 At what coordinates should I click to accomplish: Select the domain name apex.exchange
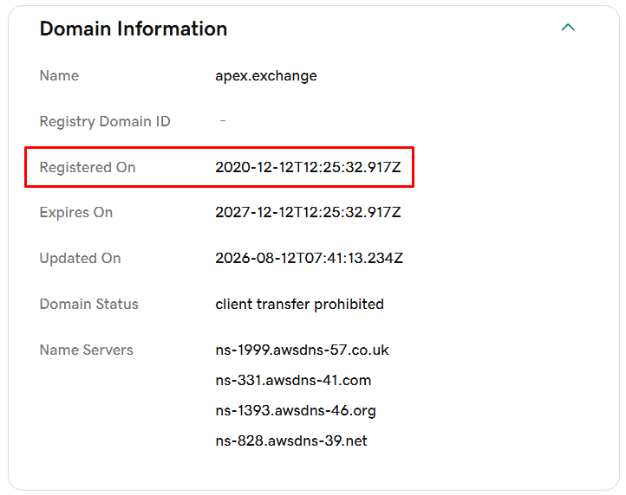[266, 76]
